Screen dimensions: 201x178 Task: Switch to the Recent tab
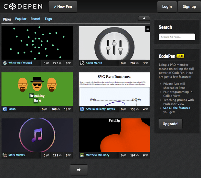coord(35,19)
